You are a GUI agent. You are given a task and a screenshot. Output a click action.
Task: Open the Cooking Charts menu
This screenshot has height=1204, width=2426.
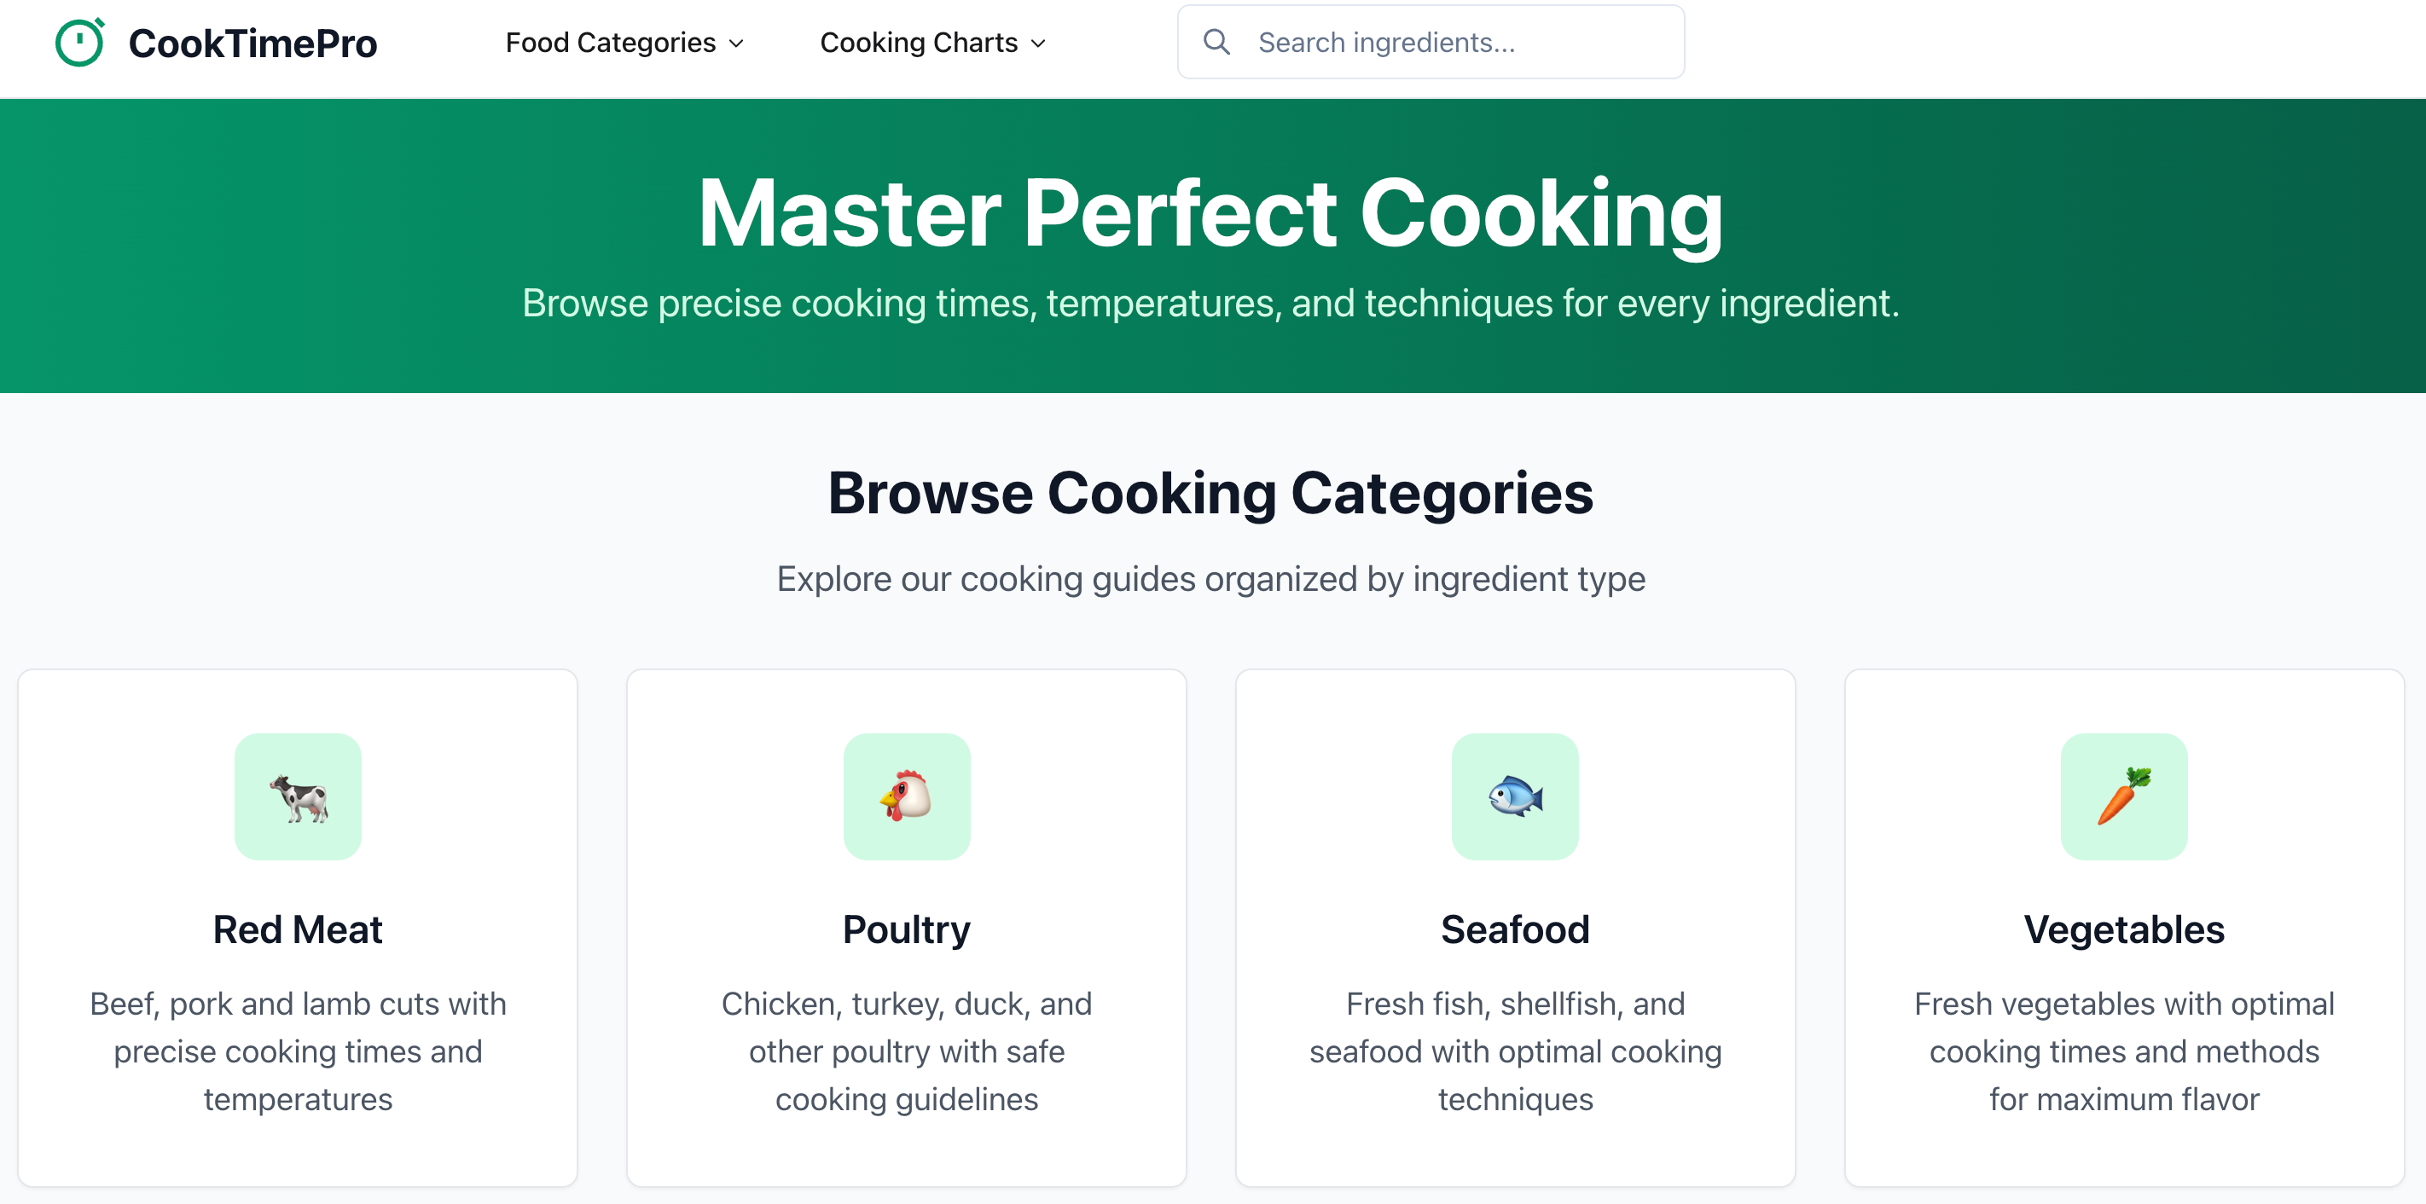click(x=918, y=43)
